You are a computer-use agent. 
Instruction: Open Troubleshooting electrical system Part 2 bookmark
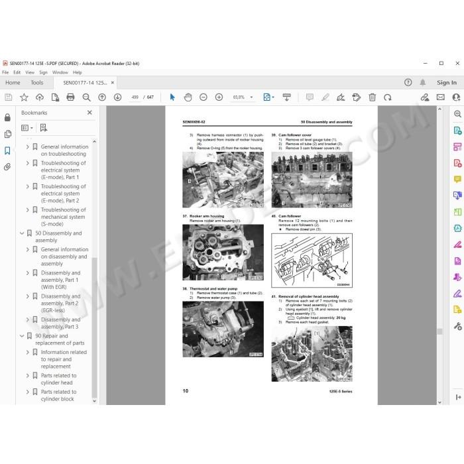coord(64,194)
